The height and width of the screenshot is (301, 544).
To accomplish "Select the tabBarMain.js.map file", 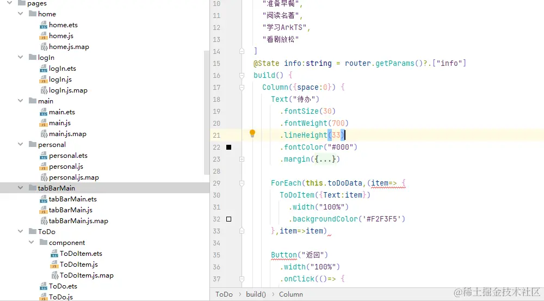I will point(78,221).
